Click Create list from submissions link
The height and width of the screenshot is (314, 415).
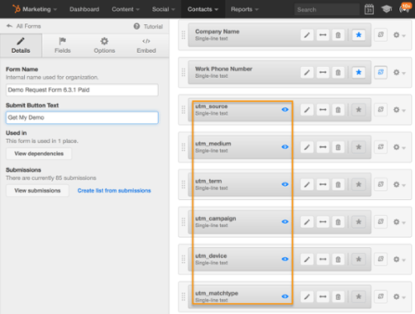tap(114, 190)
